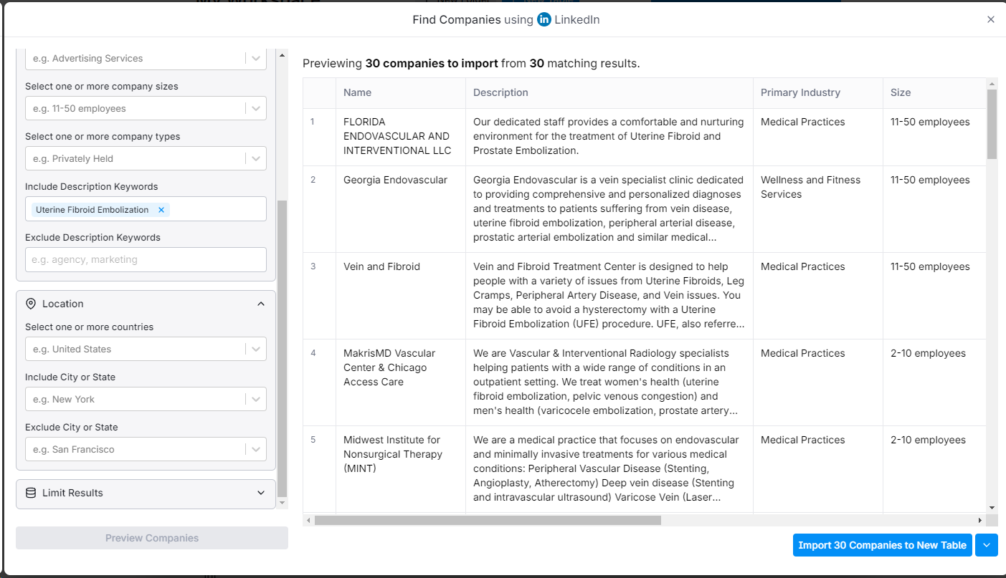Open the countries dropdown

tap(255, 350)
